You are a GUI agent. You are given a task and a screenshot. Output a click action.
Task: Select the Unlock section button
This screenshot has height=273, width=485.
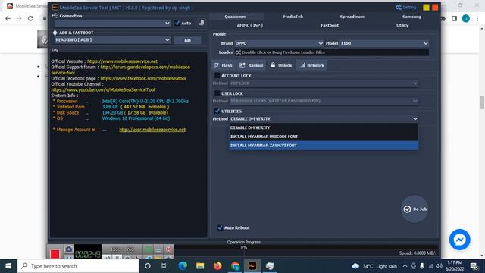(281, 65)
